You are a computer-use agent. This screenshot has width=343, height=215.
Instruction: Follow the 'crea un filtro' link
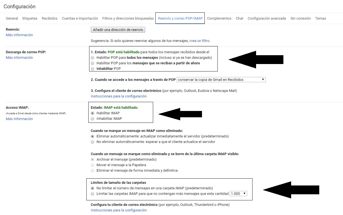pyautogui.click(x=199, y=41)
